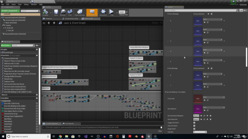Use selected asset for Arms Montage element 0

point(205,22)
